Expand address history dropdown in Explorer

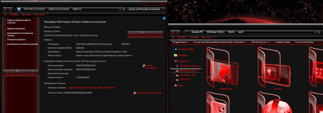pos(316,32)
